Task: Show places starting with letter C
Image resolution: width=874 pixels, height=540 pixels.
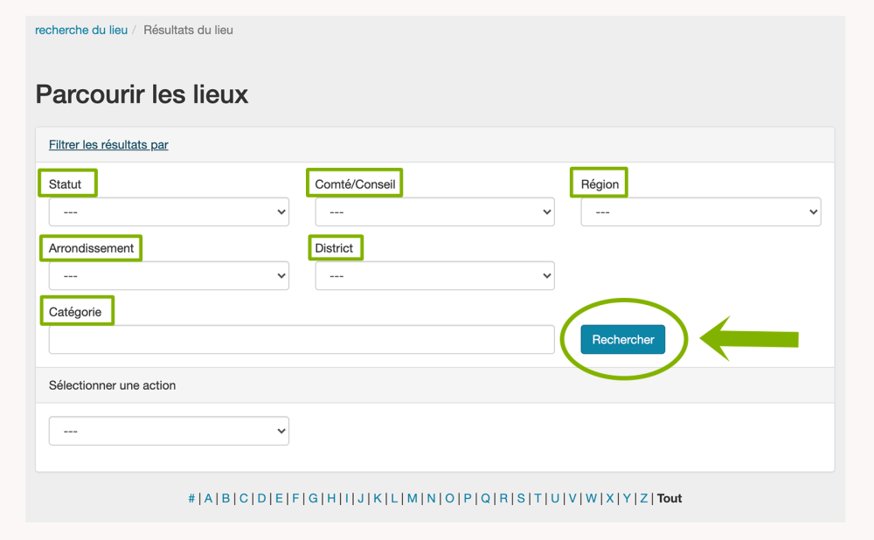Action: [x=244, y=498]
